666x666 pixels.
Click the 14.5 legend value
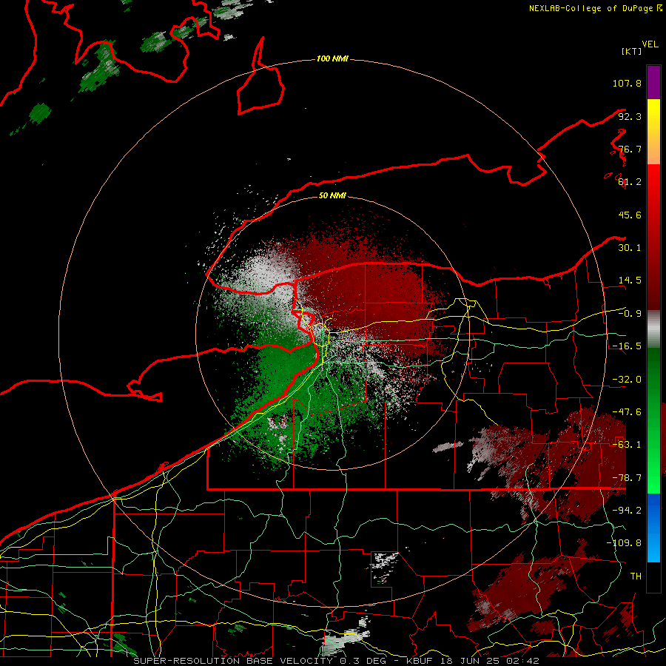pos(630,280)
